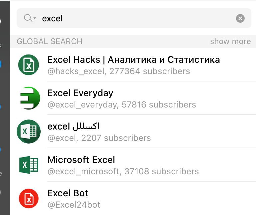Screen dimensions: 256x215
Task: Choose the Microsoft Excel channel title
Action: (x=81, y=160)
